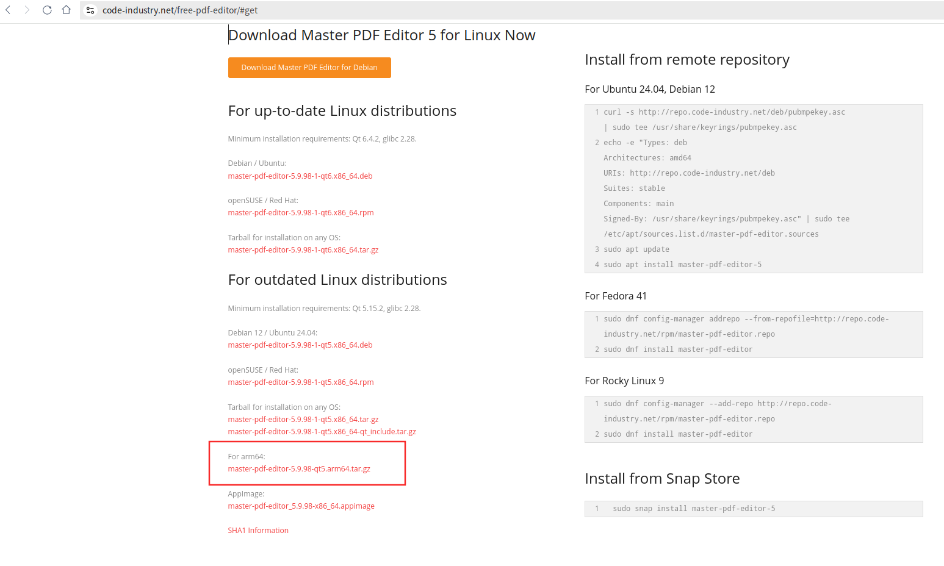Image resolution: width=944 pixels, height=566 pixels.
Task: Click the 'Suites: stable' line in code block
Action: (x=635, y=188)
